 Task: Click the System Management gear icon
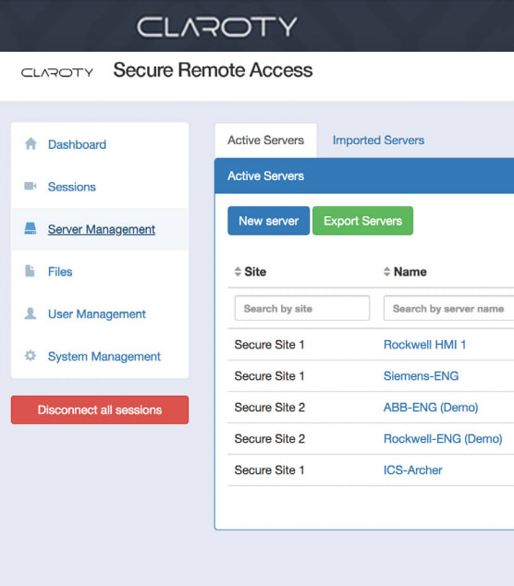tap(31, 356)
